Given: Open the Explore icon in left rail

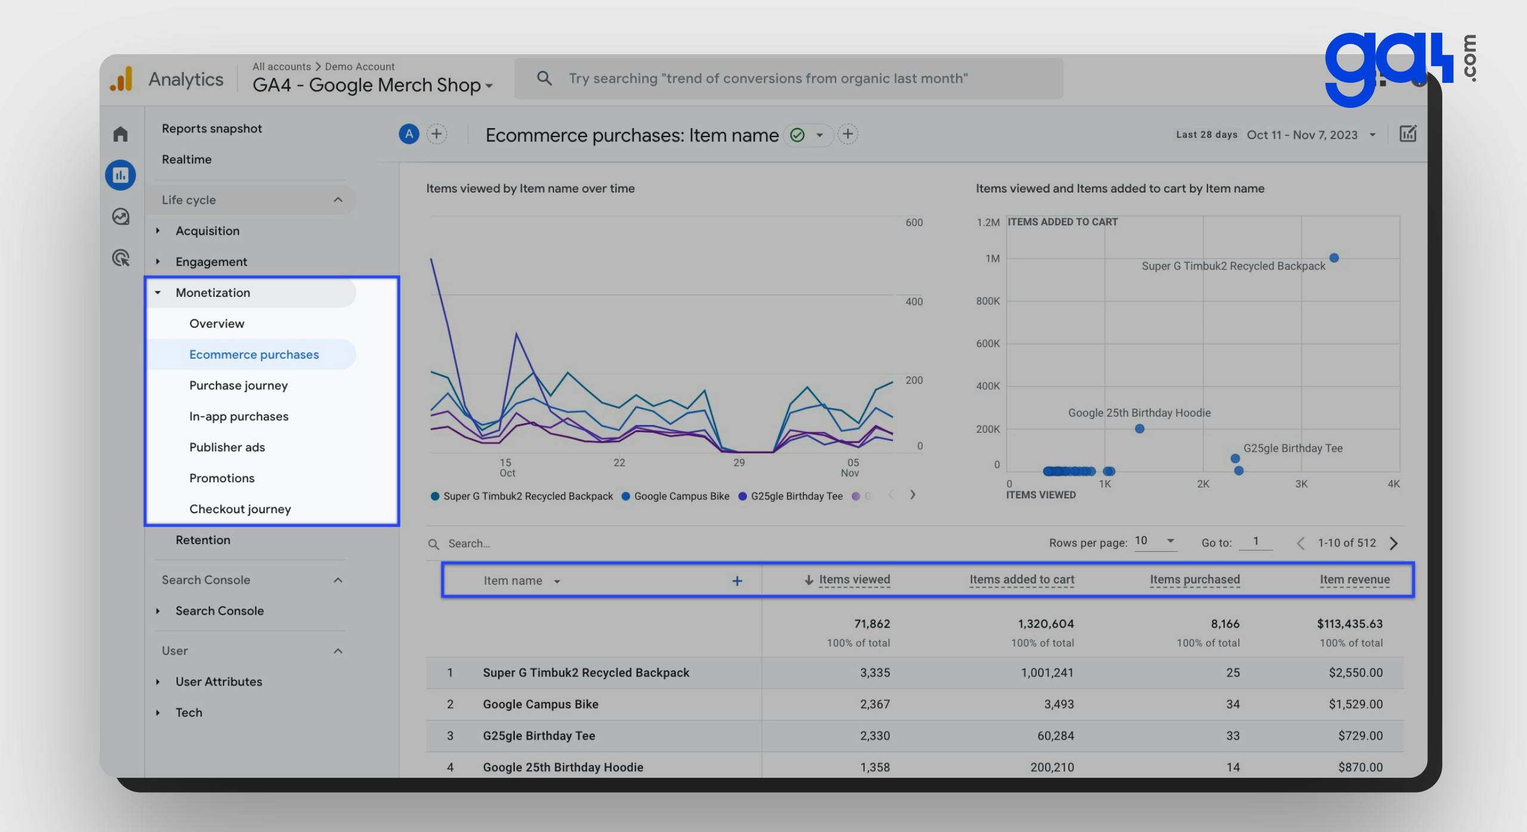Looking at the screenshot, I should tap(120, 216).
